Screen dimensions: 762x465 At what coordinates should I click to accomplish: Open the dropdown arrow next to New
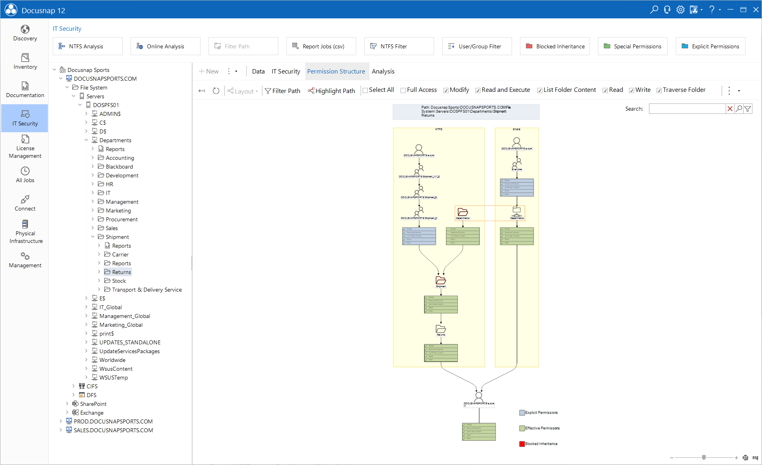click(x=236, y=71)
